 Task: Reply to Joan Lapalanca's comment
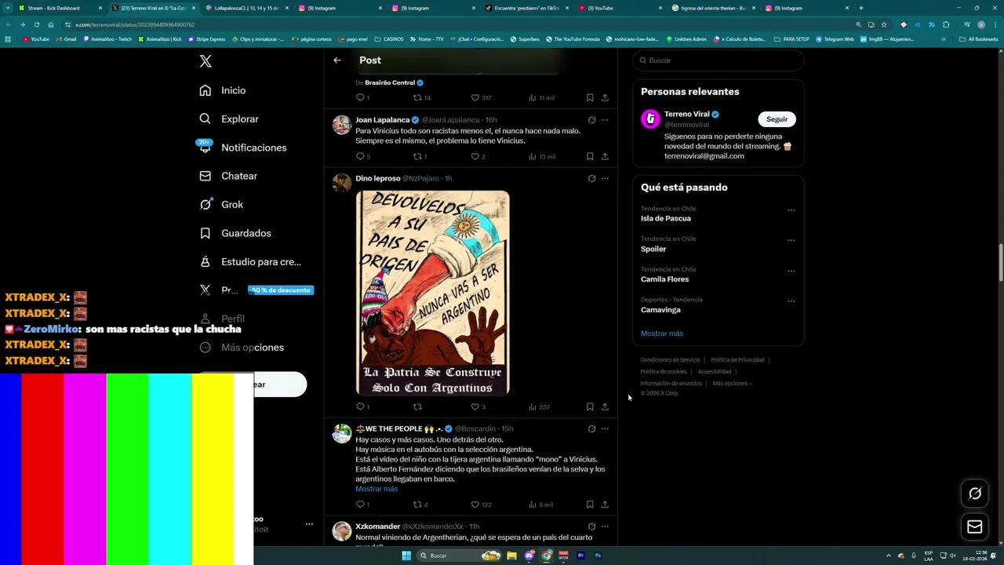point(362,156)
